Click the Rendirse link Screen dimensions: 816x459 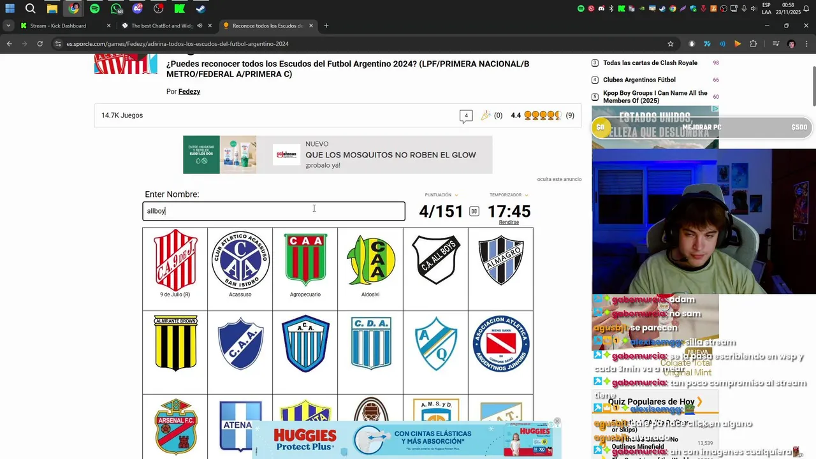coord(509,222)
